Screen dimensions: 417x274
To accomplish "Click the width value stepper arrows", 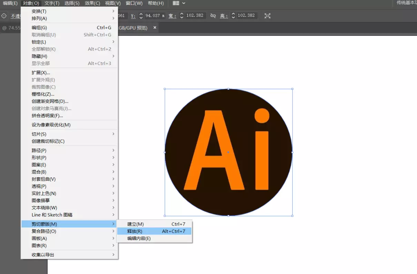I will point(182,15).
